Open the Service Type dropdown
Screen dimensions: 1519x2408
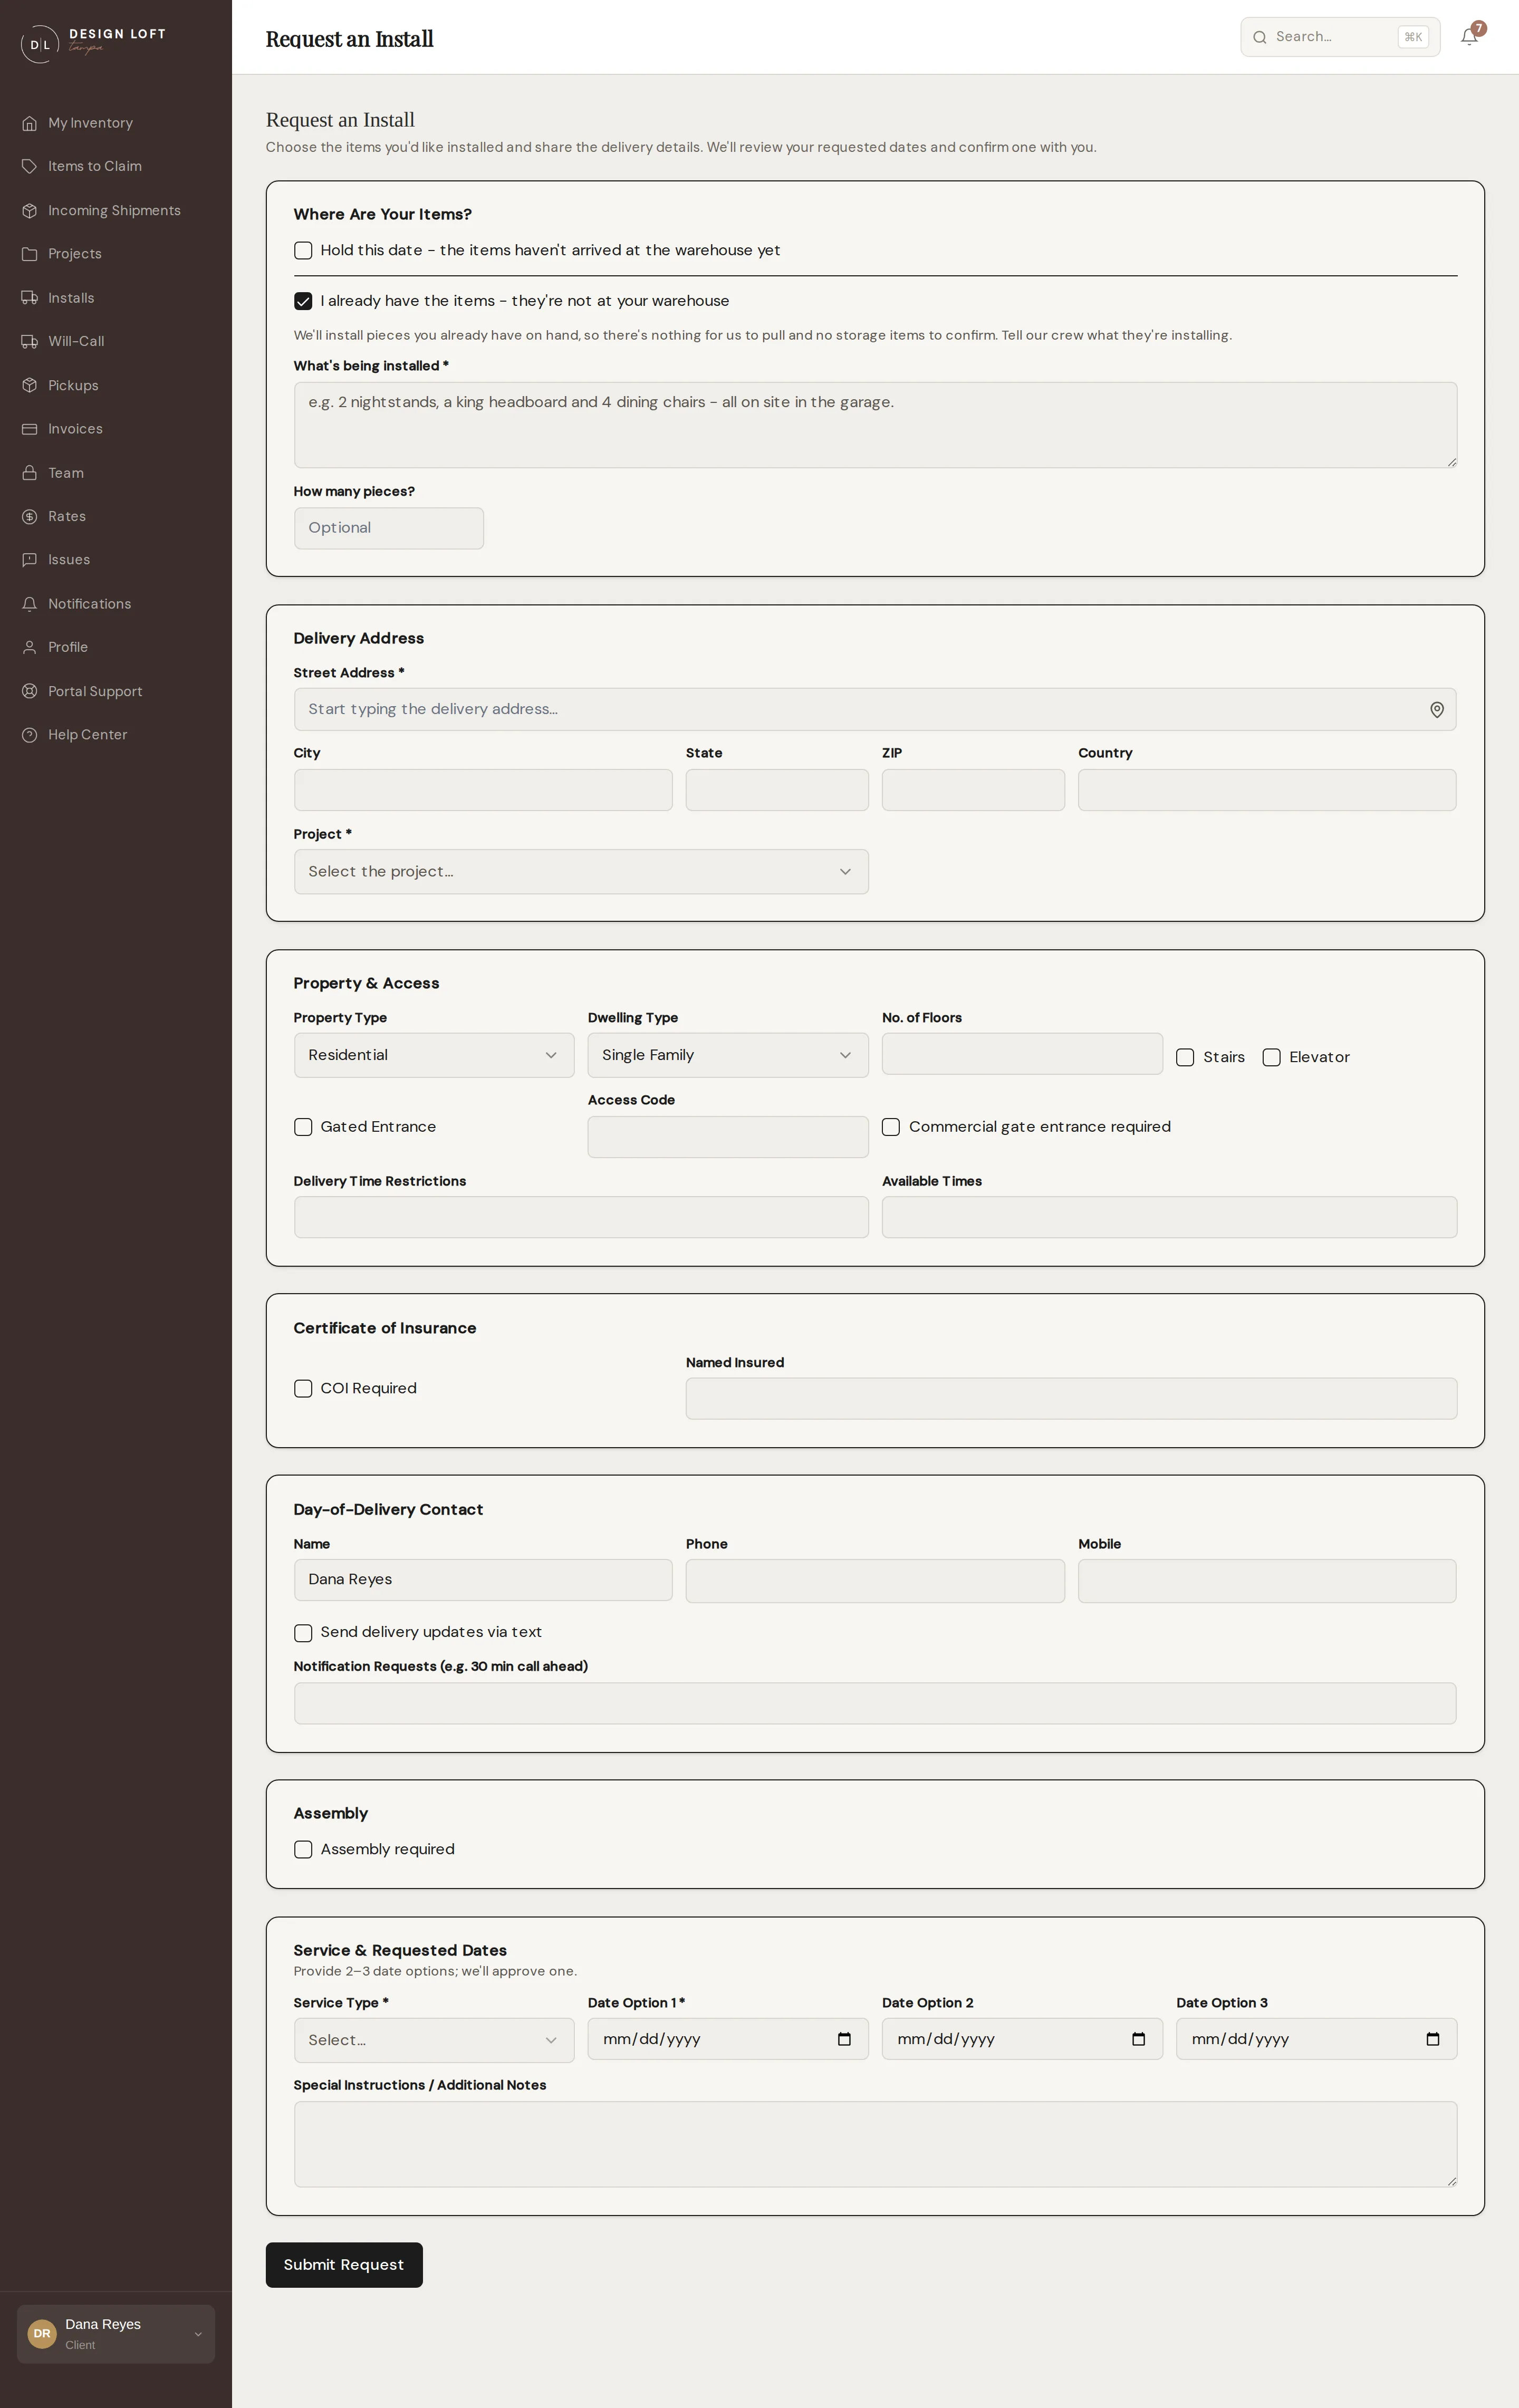pos(434,2040)
